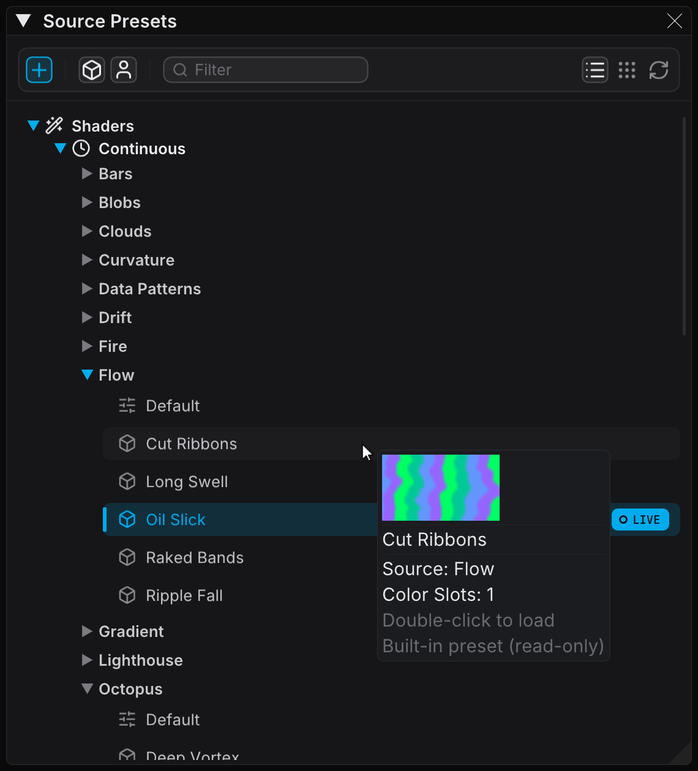
Task: Select the Raked Bands preset
Action: [391, 557]
